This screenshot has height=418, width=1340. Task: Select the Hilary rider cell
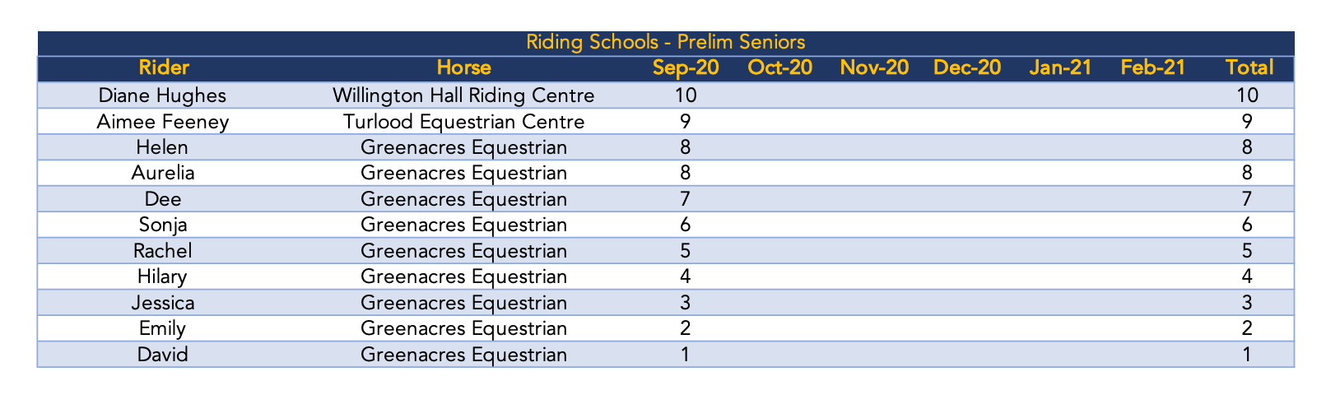(165, 276)
